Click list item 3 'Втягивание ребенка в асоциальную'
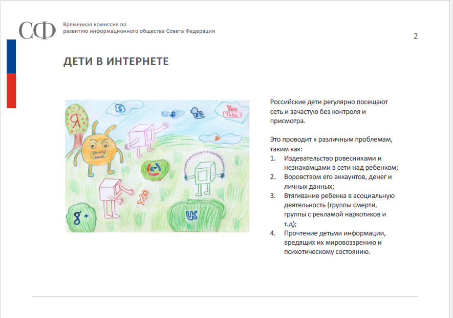The height and width of the screenshot is (318, 453). (x=339, y=196)
